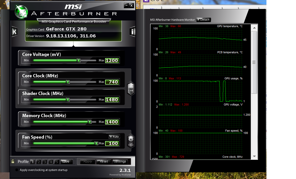Click the Memory Clock value field 1400

coord(112,122)
